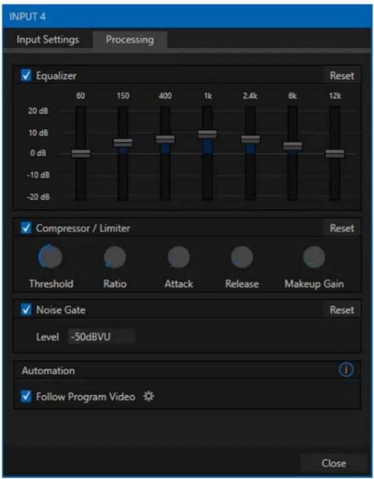
Task: Click the 20 dB scale label
Action: 38,111
